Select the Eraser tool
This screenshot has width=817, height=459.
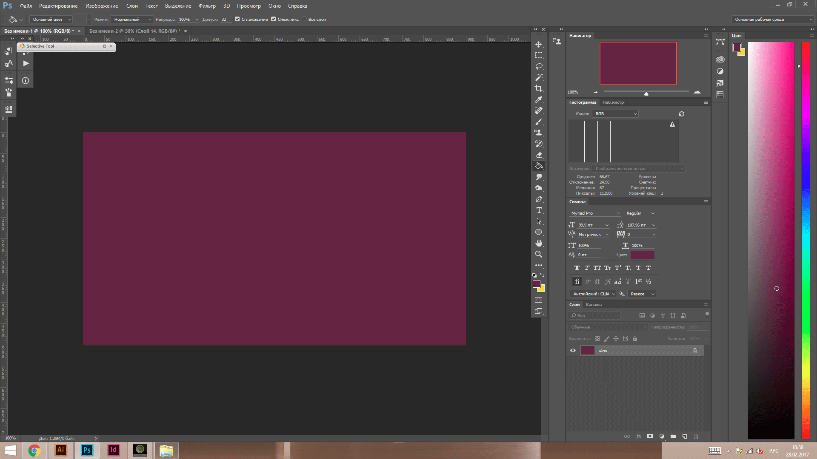click(x=539, y=155)
